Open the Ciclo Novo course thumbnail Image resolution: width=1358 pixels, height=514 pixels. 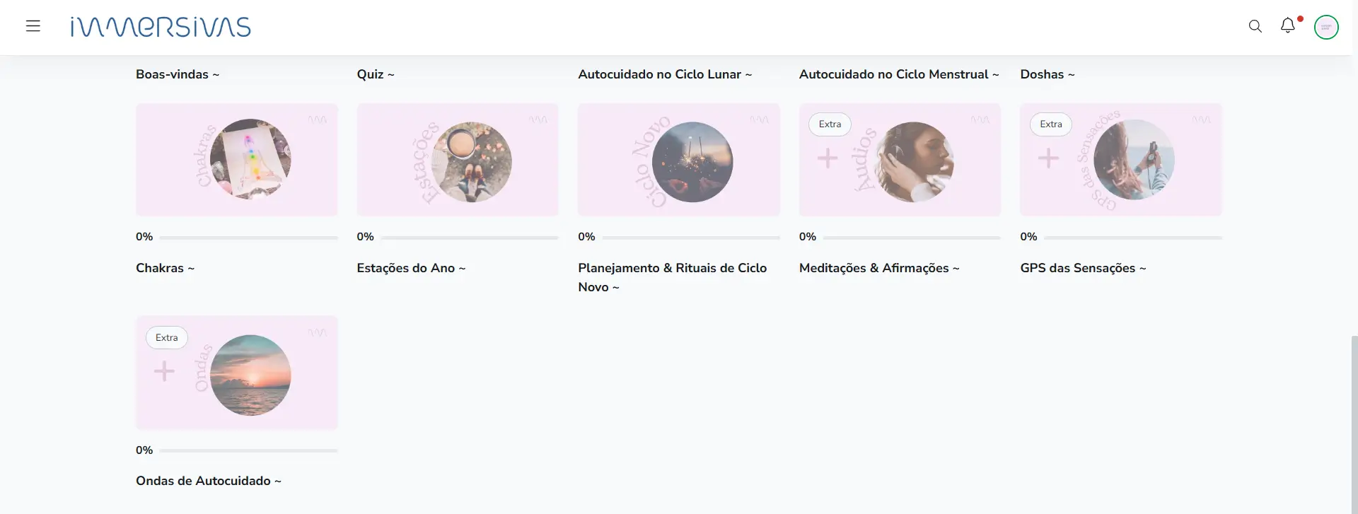679,160
